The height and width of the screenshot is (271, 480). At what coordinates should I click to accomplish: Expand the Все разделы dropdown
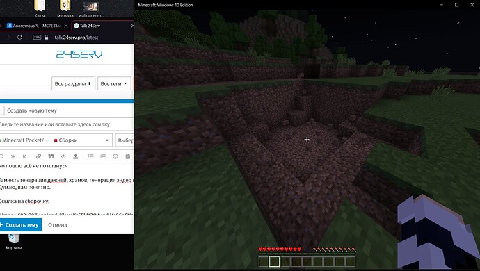[x=73, y=83]
